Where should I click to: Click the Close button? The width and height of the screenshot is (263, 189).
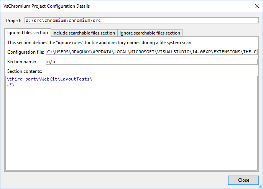click(243, 180)
